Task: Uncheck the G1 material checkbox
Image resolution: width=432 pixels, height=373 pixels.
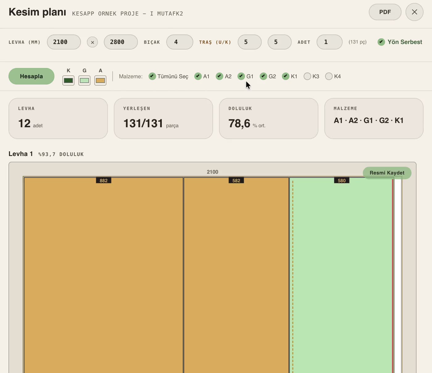Action: (x=241, y=76)
